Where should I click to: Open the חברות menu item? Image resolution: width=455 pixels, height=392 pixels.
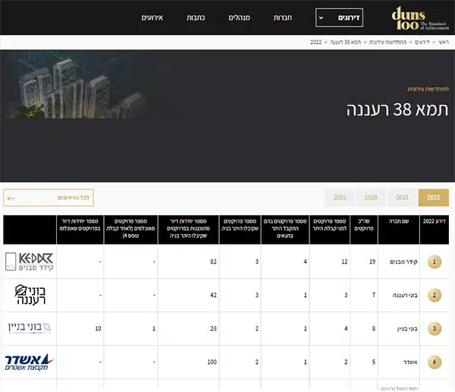pyautogui.click(x=282, y=17)
